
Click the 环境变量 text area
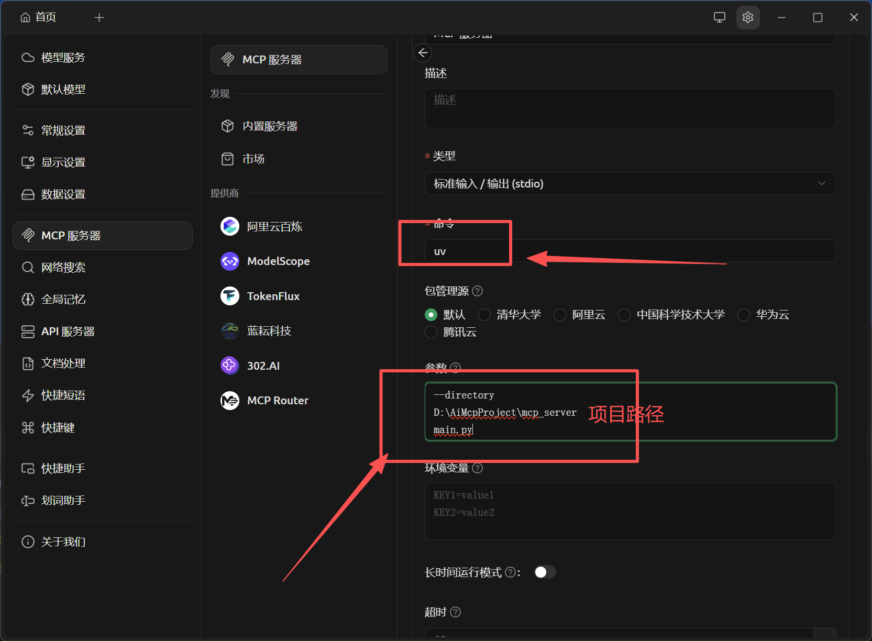(x=630, y=512)
